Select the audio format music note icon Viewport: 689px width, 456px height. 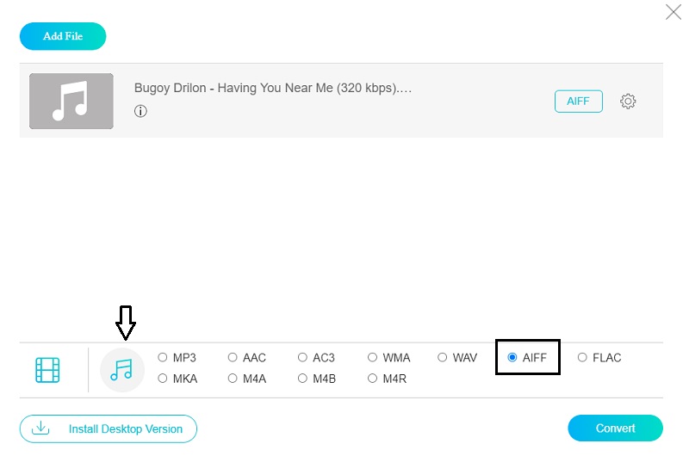pyautogui.click(x=122, y=371)
